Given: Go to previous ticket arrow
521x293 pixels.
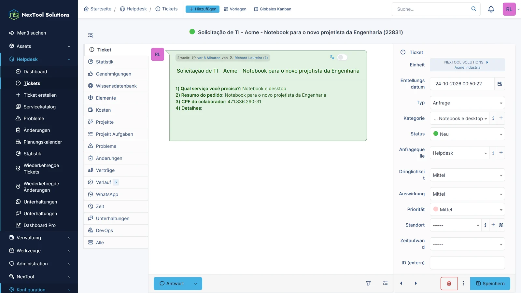Looking at the screenshot, I should (x=401, y=283).
